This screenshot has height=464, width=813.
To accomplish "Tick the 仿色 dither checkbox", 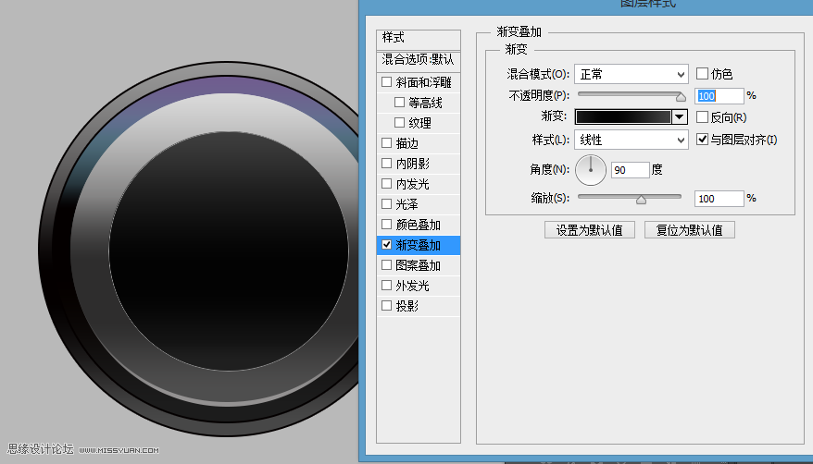I will coord(702,73).
